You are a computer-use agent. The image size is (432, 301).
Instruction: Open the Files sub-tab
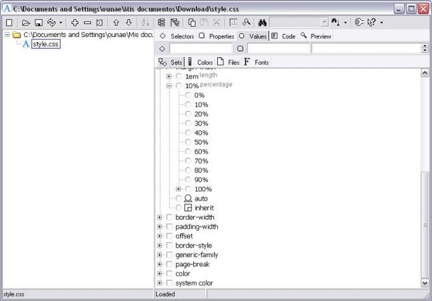point(229,62)
